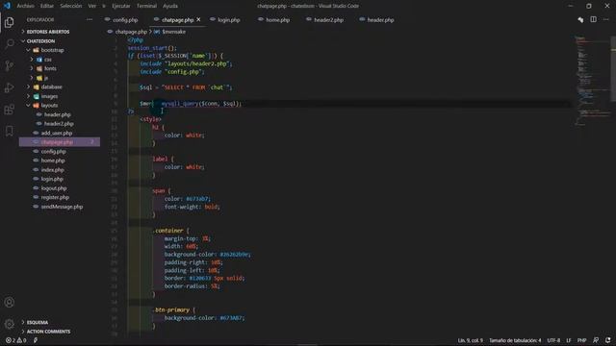Open header2.php in the explorer tree
616x346 pixels.
59,124
